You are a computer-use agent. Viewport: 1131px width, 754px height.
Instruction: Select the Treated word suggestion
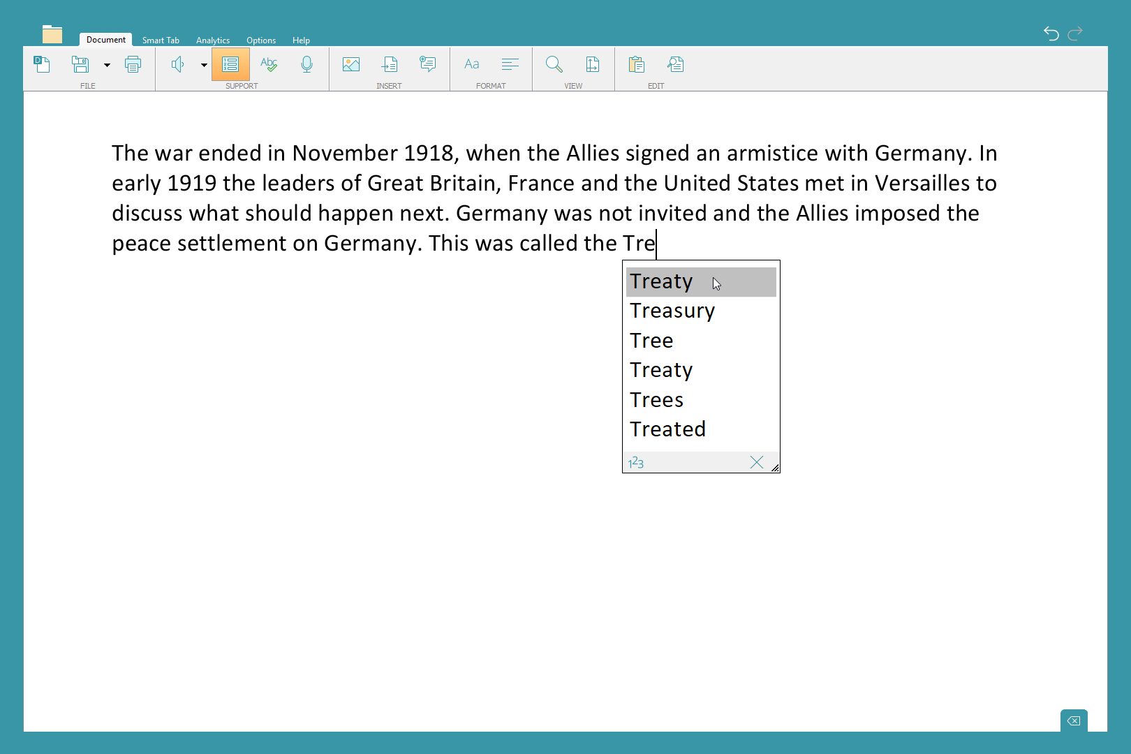coord(667,429)
